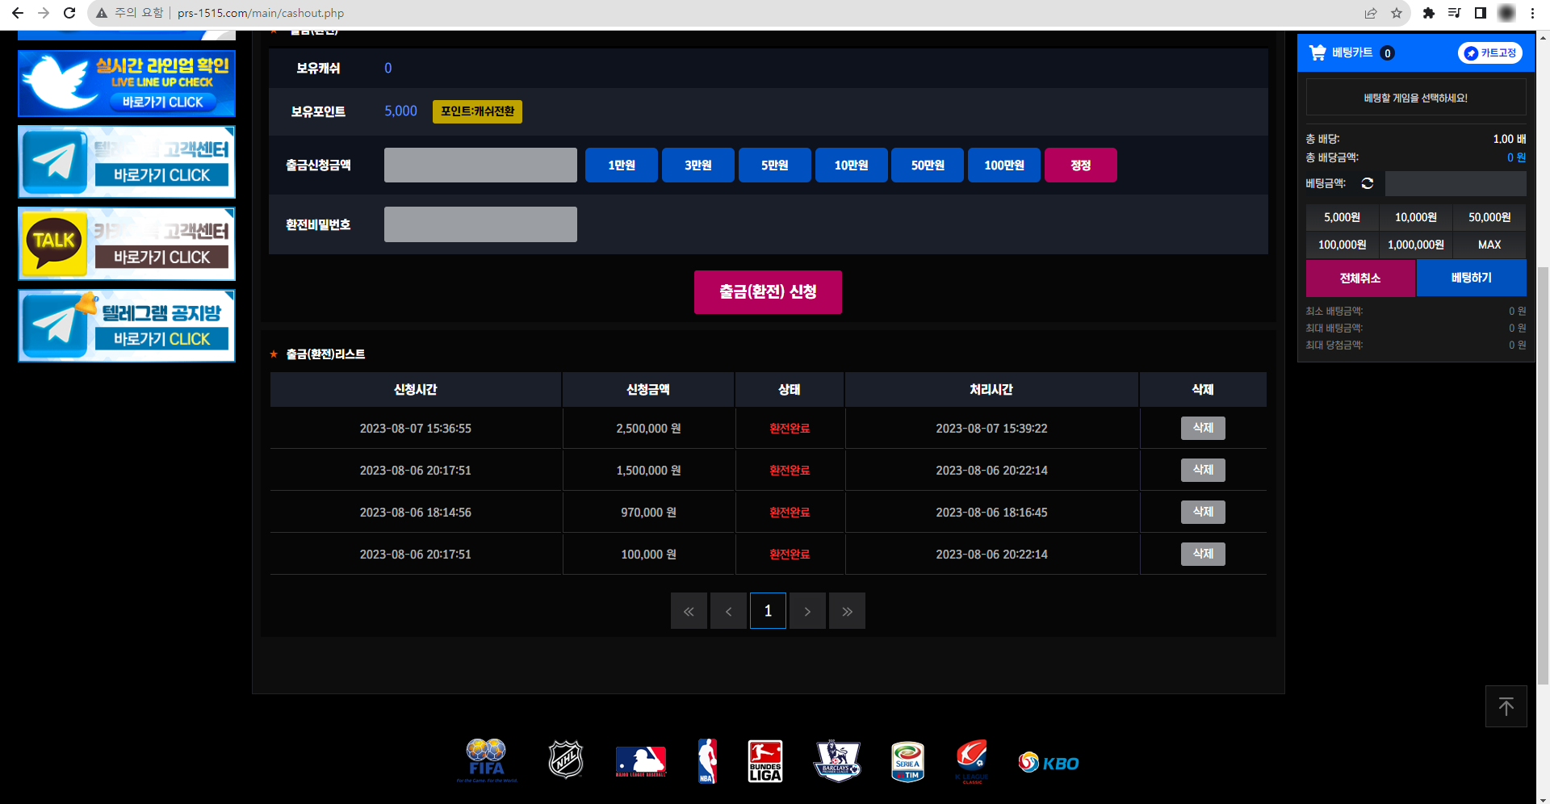Click the 출금신청금액 input field
Image resolution: width=1550 pixels, height=804 pixels.
click(480, 165)
